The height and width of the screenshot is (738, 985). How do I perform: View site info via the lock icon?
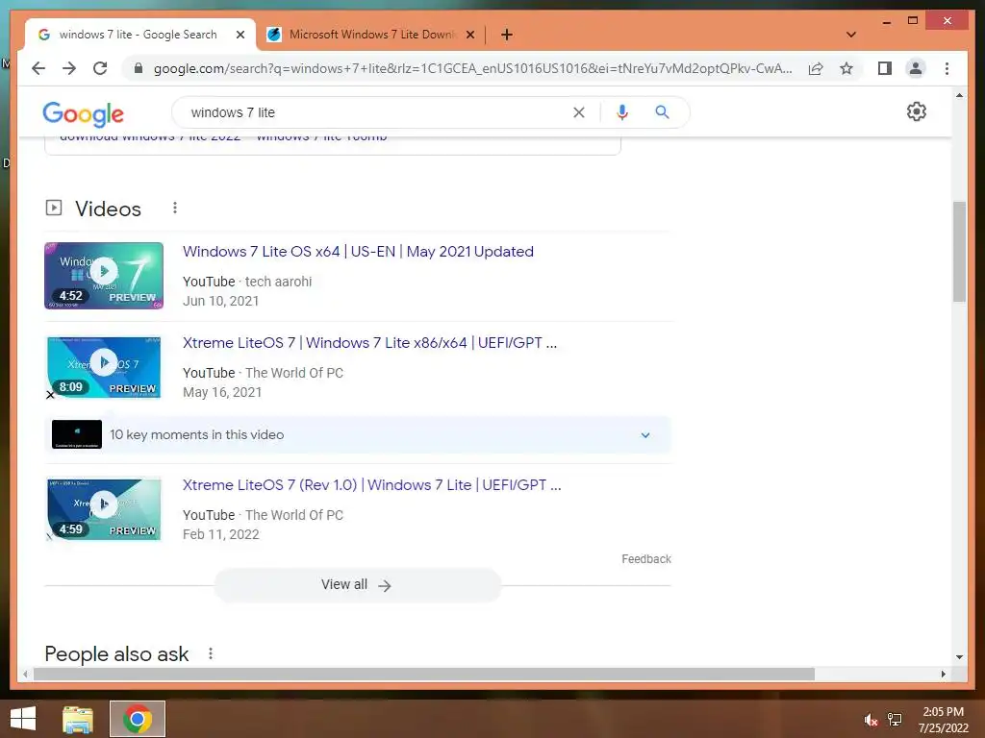point(139,68)
